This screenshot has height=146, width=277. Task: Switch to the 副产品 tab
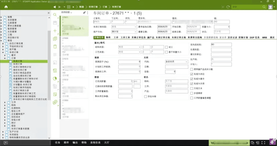click(x=151, y=38)
